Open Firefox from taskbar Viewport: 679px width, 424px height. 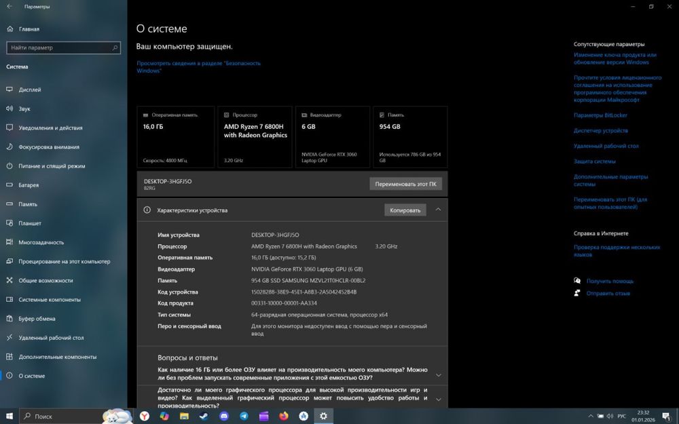tap(284, 417)
